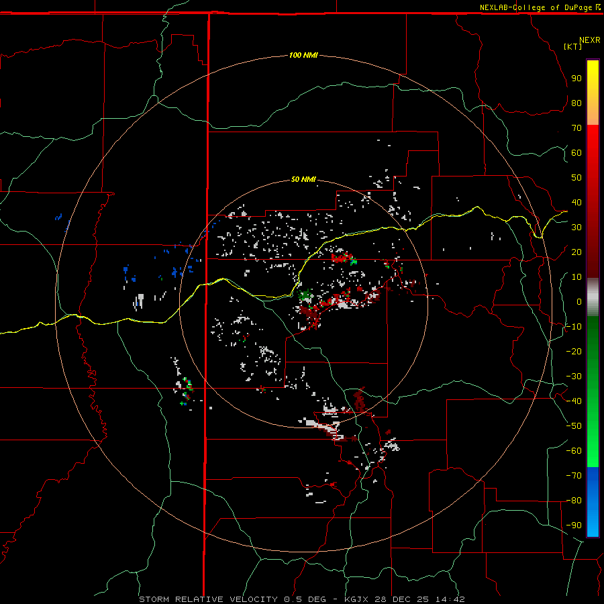Click the 40 value on velocity scale
The width and height of the screenshot is (604, 604).
point(576,202)
